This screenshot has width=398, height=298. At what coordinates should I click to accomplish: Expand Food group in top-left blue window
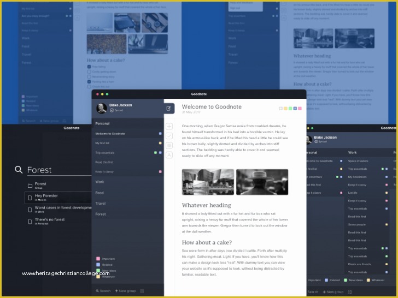point(46,46)
